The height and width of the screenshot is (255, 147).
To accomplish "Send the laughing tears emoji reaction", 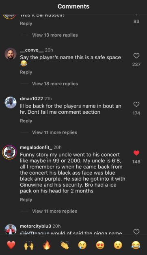I will click(x=136, y=245).
